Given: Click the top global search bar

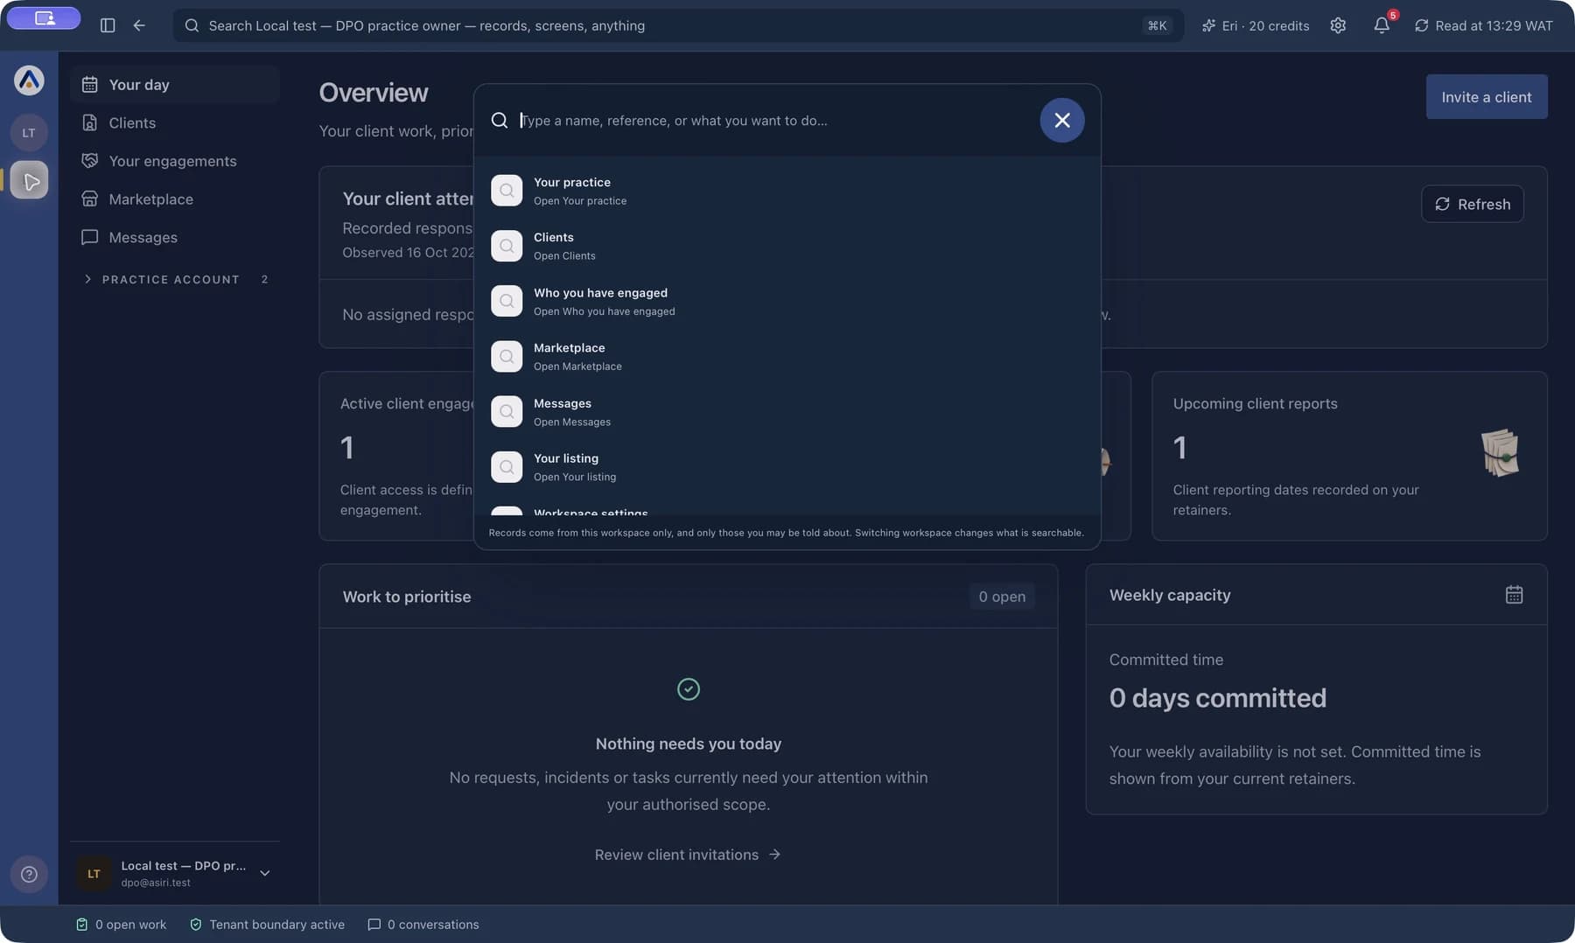Looking at the screenshot, I should tap(678, 25).
